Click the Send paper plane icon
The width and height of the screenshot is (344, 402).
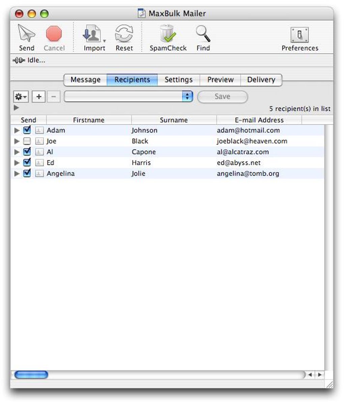pos(26,33)
